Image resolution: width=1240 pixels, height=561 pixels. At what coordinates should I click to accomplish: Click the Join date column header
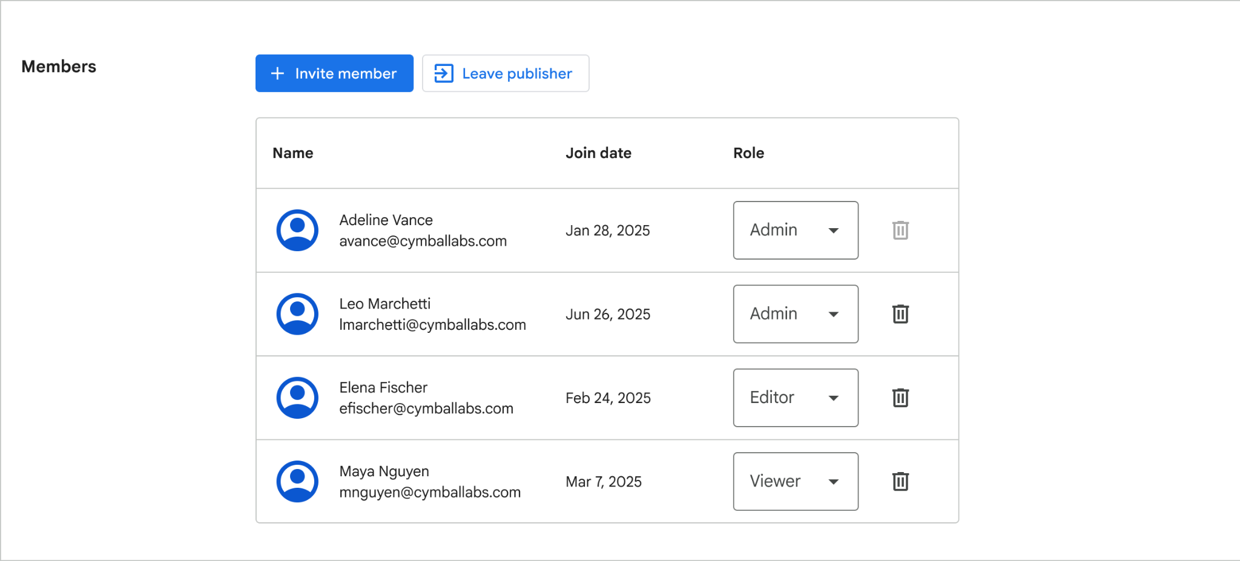click(x=598, y=153)
